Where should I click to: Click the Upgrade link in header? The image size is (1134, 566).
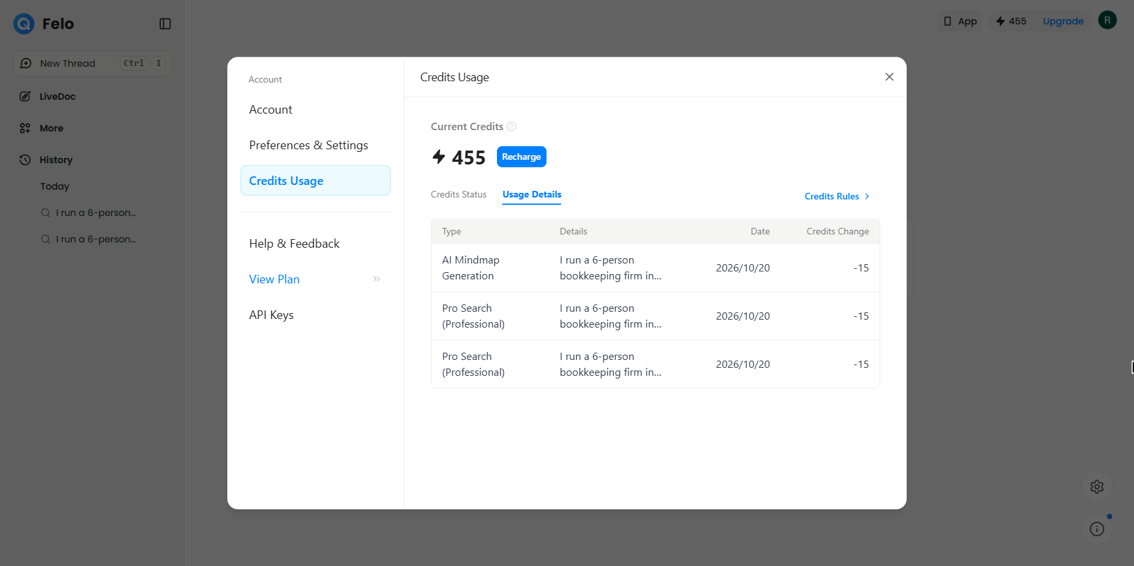click(1063, 21)
